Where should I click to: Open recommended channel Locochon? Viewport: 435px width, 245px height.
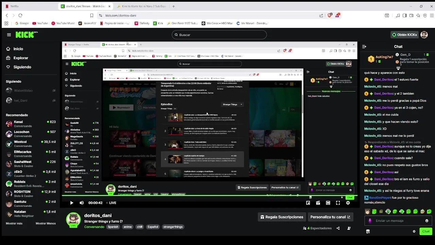click(31, 134)
